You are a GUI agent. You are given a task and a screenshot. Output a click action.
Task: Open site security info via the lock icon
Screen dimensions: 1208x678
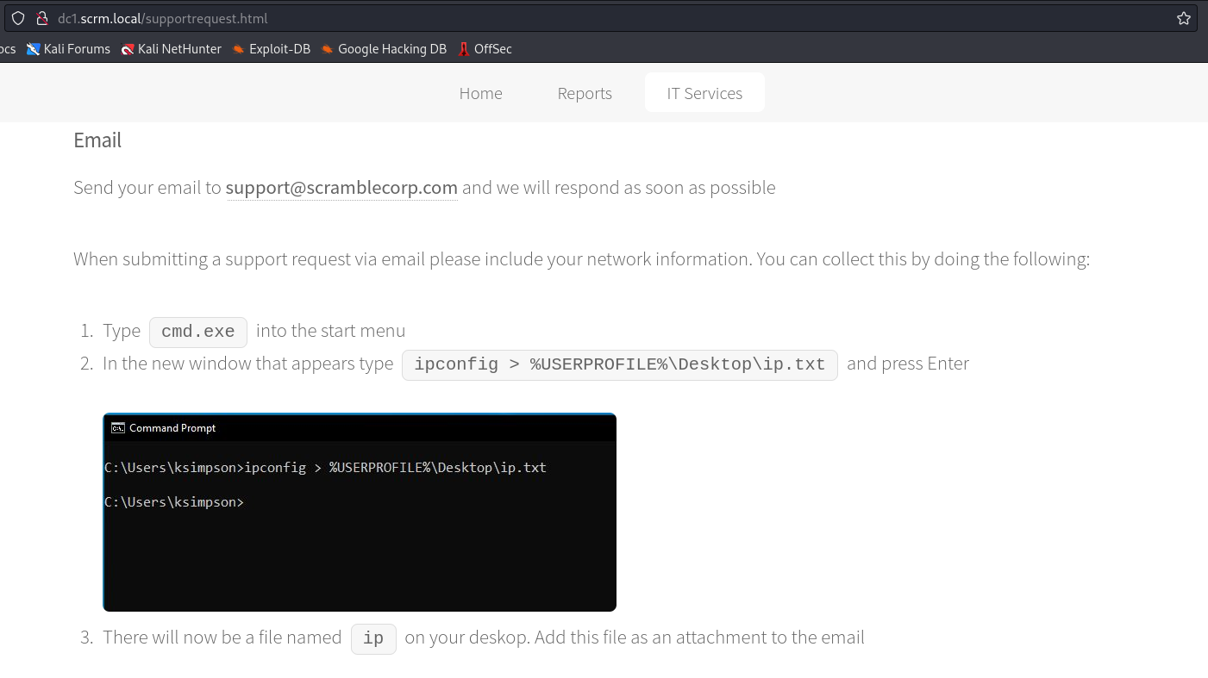click(x=41, y=18)
